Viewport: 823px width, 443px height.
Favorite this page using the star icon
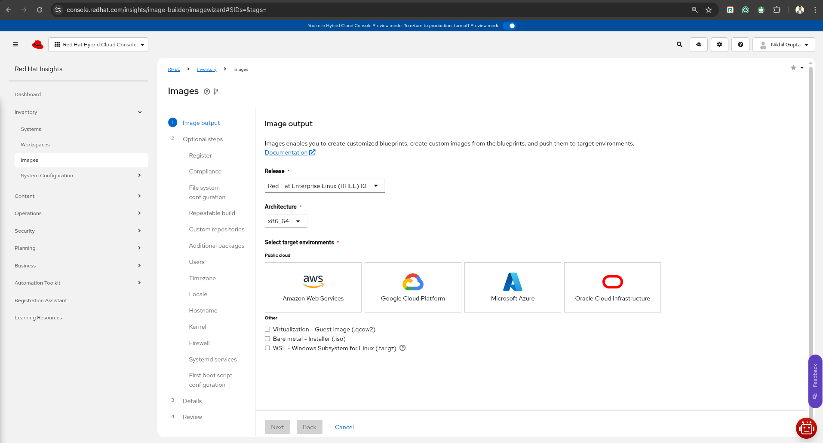tap(793, 68)
